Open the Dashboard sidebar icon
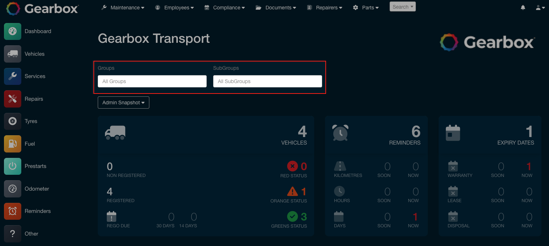 coord(13,31)
